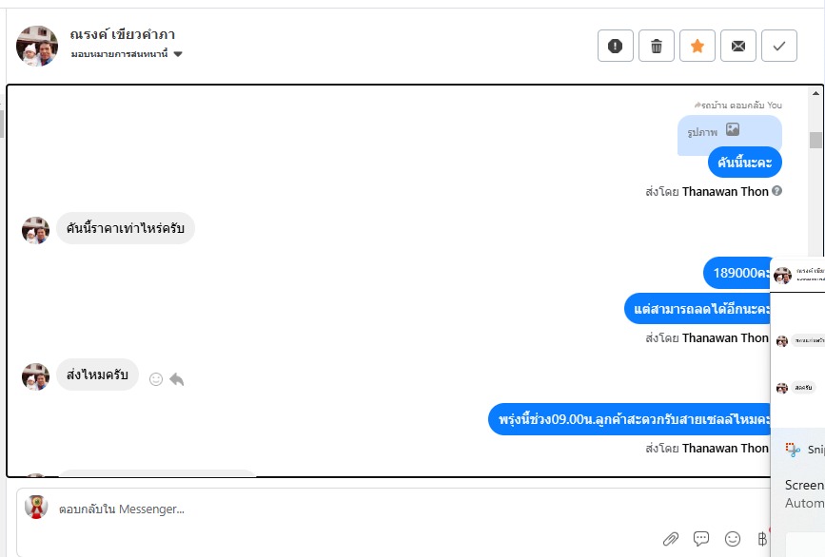This screenshot has width=825, height=557.
Task: React with emoji to ส่งไหมครับ message
Action: [x=156, y=379]
